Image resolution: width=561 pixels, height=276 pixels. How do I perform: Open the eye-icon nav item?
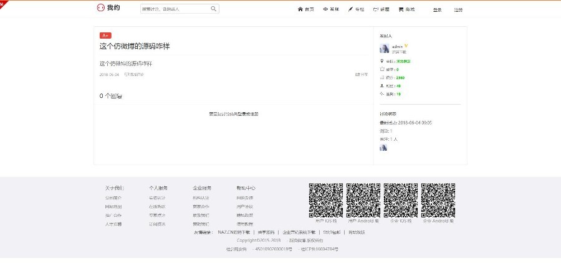tap(330, 9)
